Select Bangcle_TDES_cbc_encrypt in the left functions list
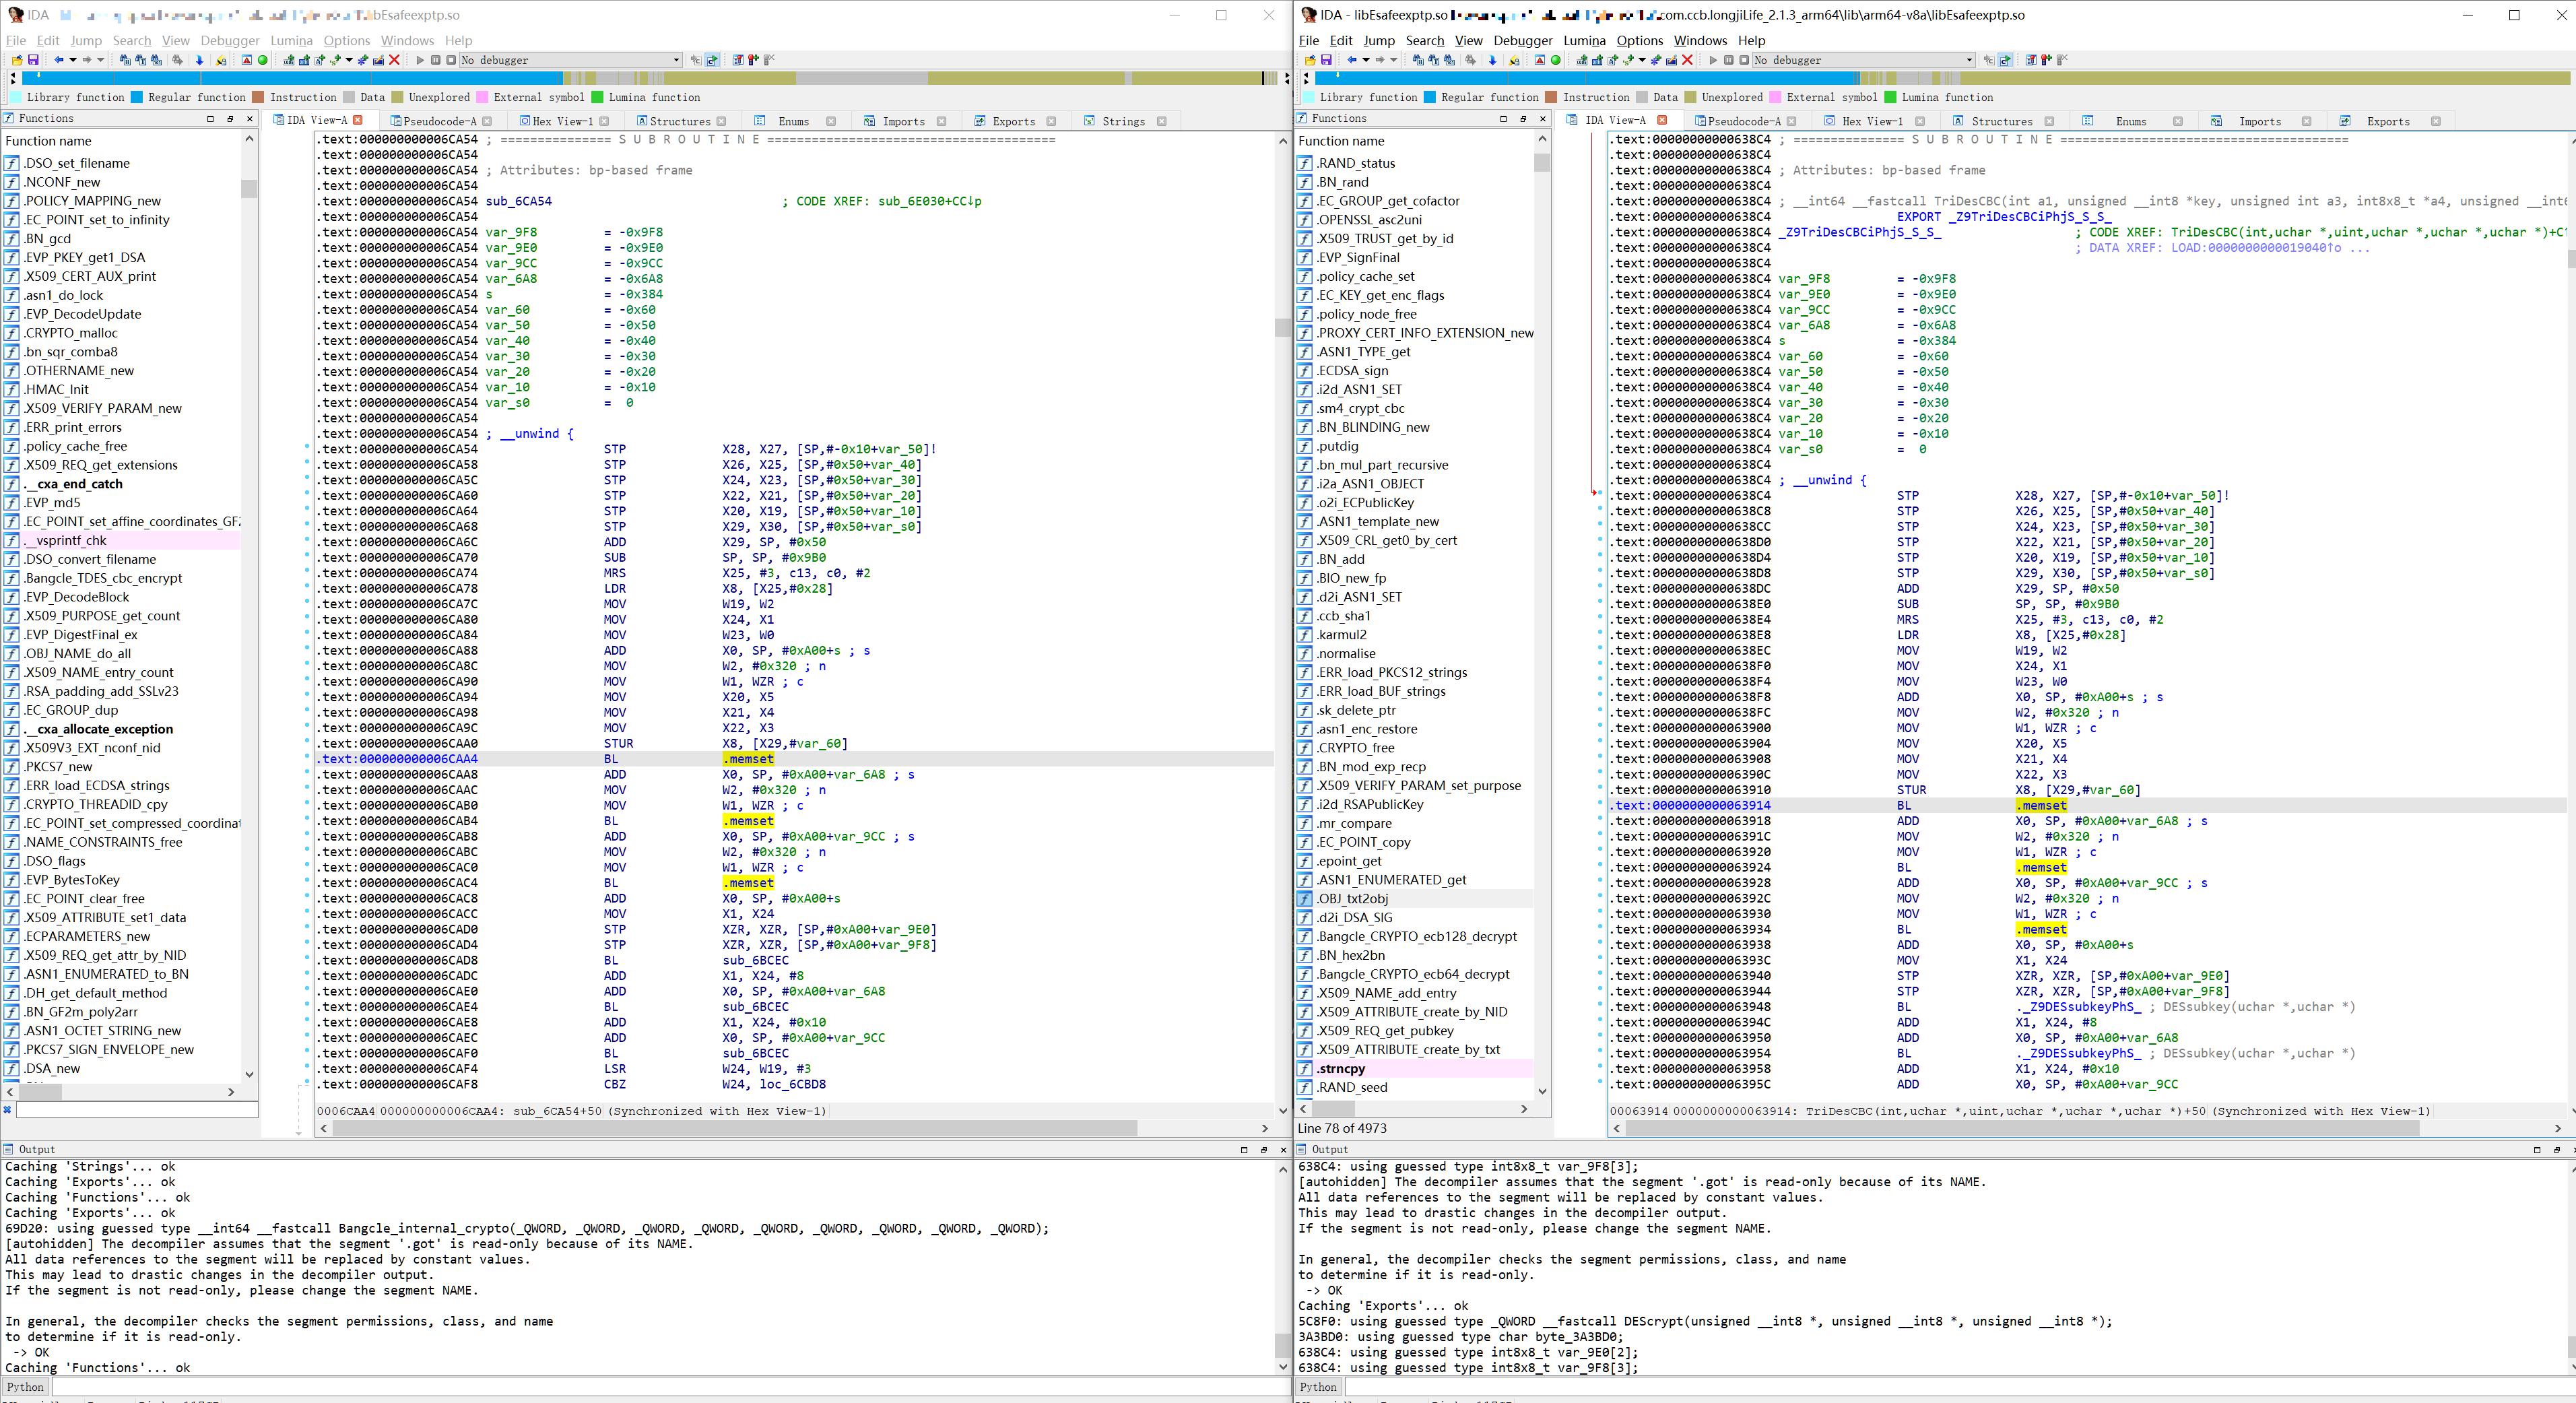Screen dimensions: 2576x1403 pos(103,578)
